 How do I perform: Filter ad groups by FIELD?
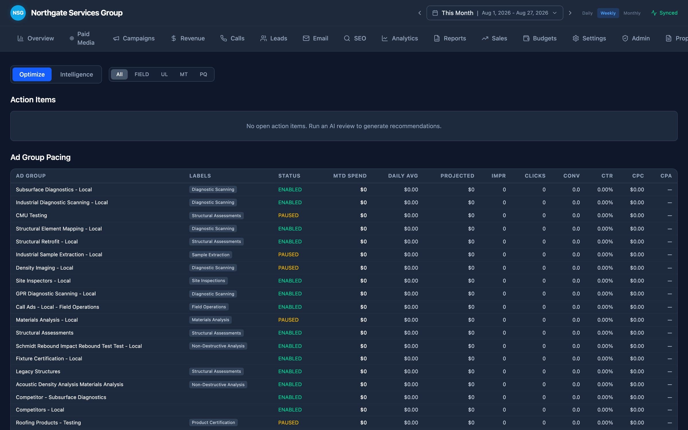click(142, 74)
